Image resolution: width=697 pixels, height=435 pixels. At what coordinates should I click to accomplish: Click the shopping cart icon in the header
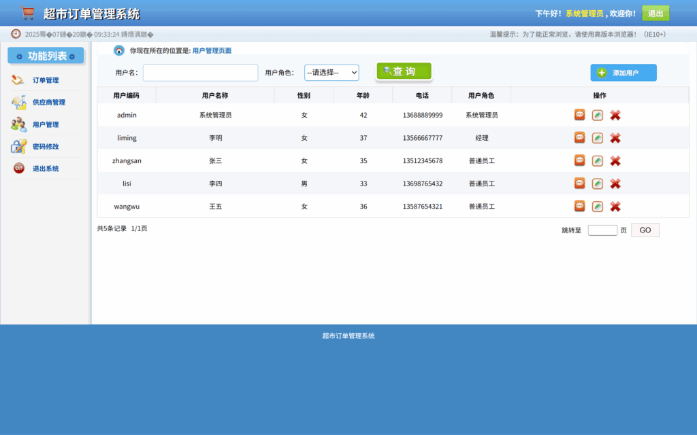[27, 12]
